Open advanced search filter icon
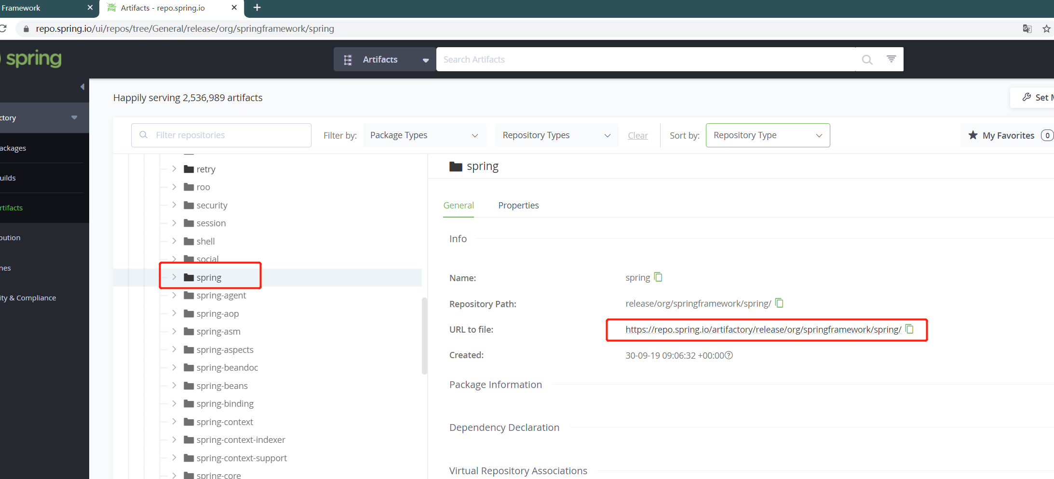Viewport: 1054px width, 479px height. point(891,59)
